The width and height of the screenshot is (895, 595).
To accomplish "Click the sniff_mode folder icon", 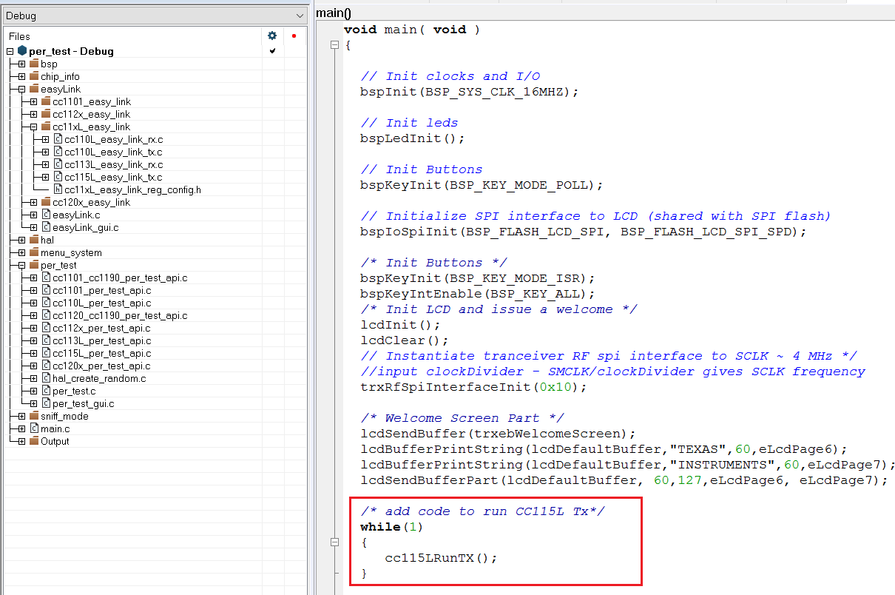I will click(x=34, y=416).
